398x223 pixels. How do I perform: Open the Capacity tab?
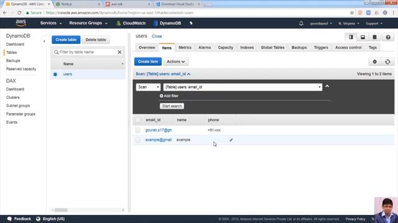click(x=225, y=48)
